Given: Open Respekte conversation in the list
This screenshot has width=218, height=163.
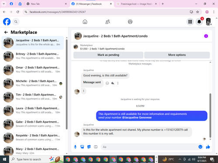Looking at the screenshot, I should coord(33,138).
